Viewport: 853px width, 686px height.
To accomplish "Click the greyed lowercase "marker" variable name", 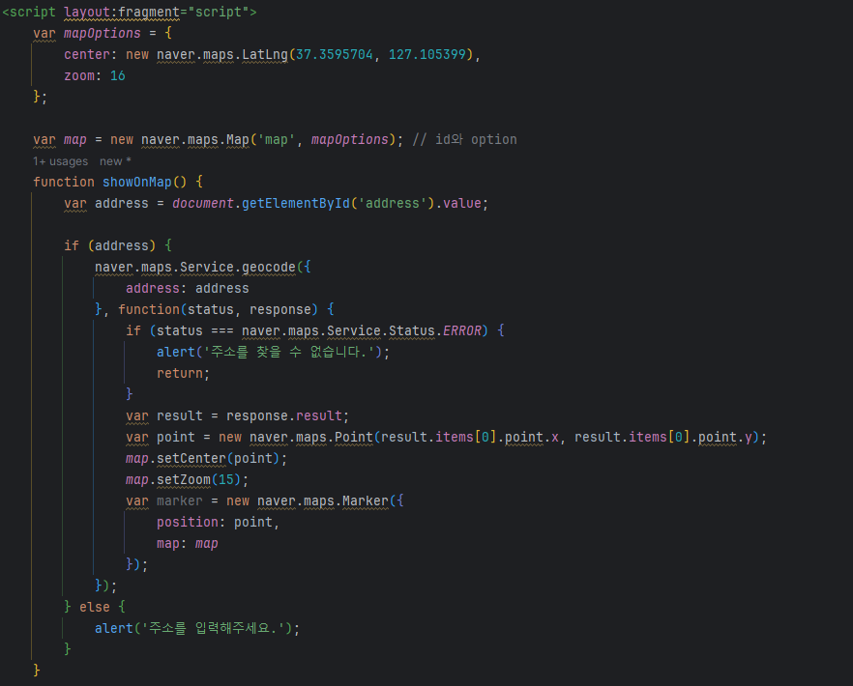I will pyautogui.click(x=180, y=500).
